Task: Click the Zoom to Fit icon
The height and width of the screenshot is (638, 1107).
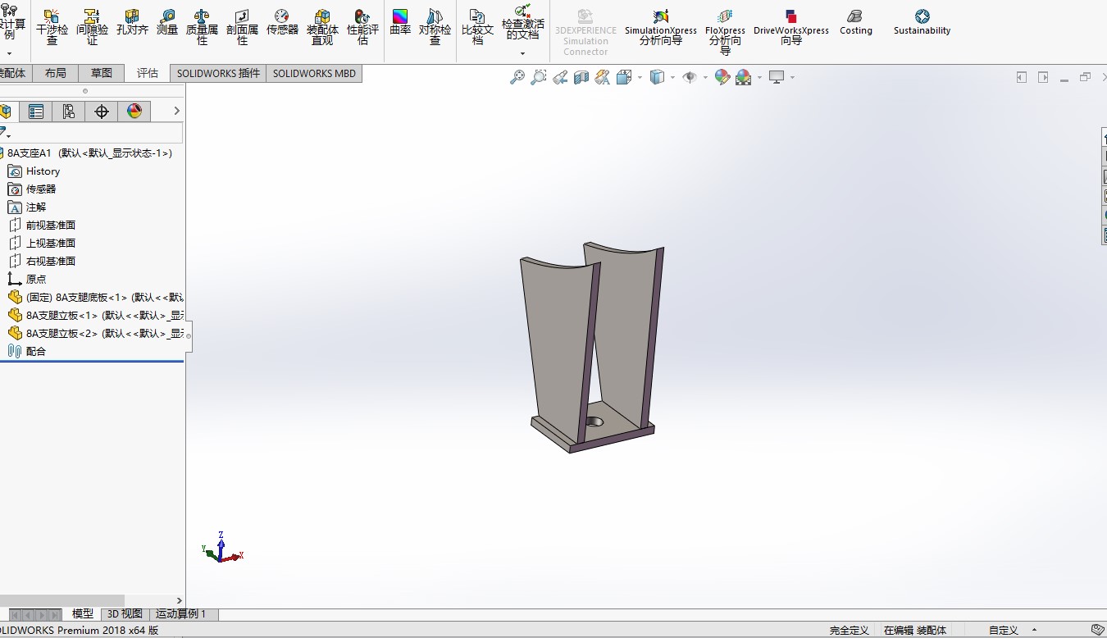Action: pyautogui.click(x=517, y=77)
